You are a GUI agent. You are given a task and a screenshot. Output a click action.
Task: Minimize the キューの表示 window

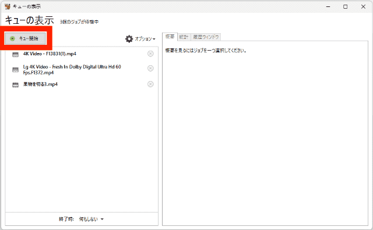point(328,6)
